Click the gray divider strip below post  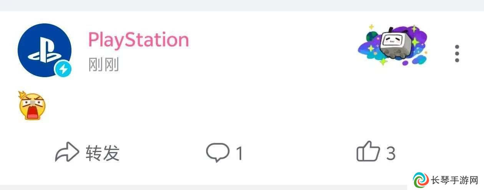pos(204,187)
